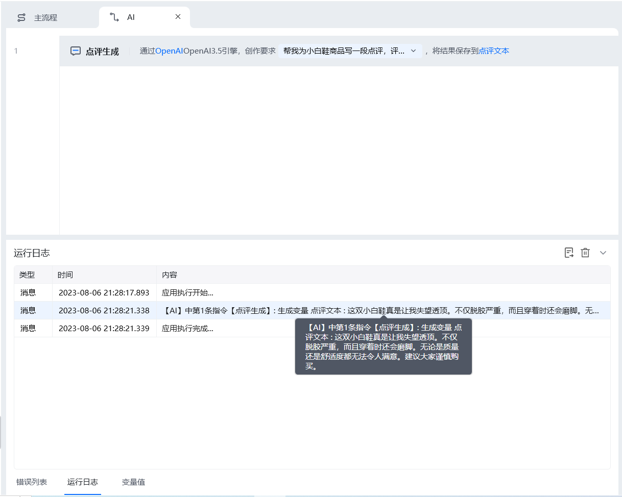The height and width of the screenshot is (497, 622).
Task: Open the 错误列表 tab
Action: [32, 482]
